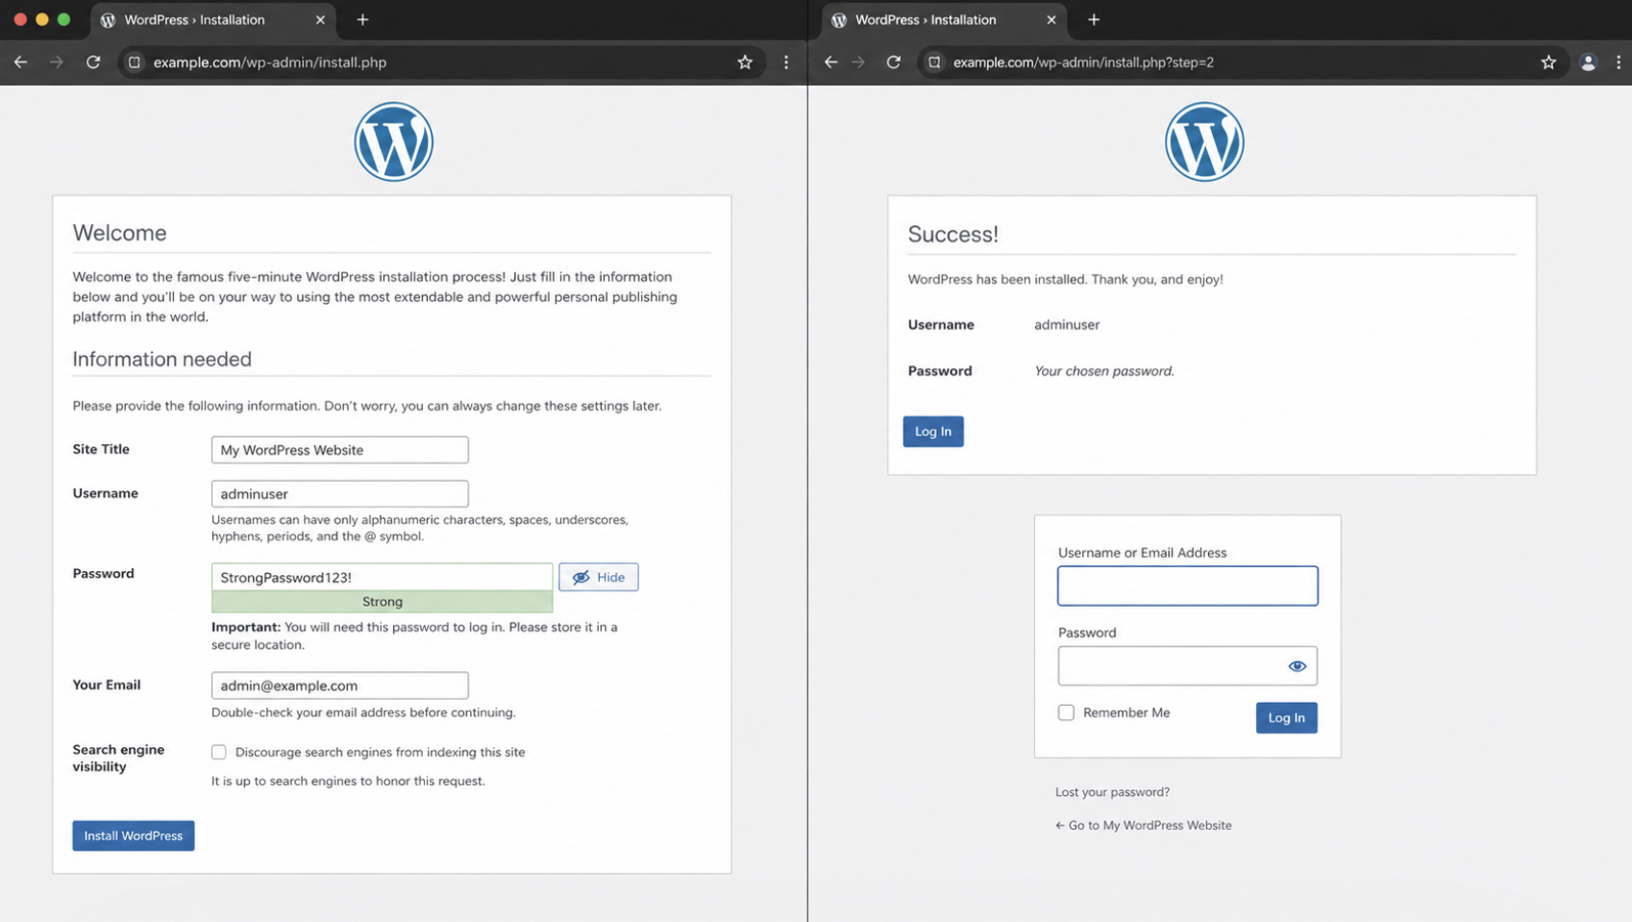Click site info icon in right address bar
This screenshot has height=922, width=1632.
coord(934,62)
